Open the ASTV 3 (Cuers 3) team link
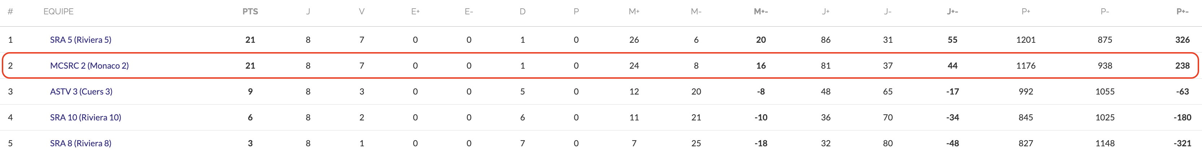Image resolution: width=1202 pixels, height=156 pixels. point(81,91)
